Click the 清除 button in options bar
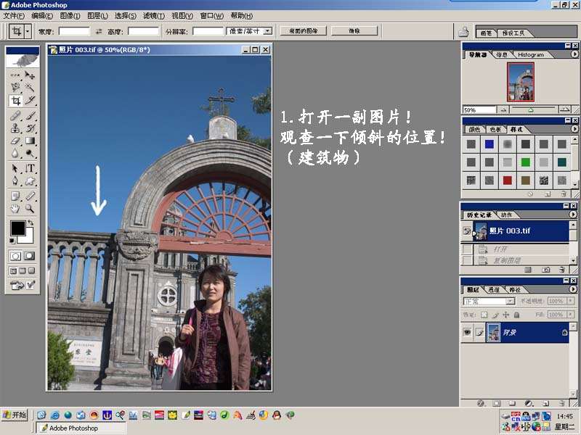Image resolution: width=581 pixels, height=435 pixels. click(x=354, y=31)
